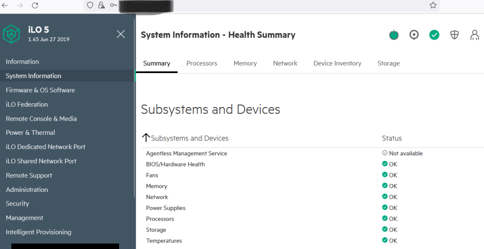Open the Network tab
The image size is (484, 249).
[x=285, y=63]
